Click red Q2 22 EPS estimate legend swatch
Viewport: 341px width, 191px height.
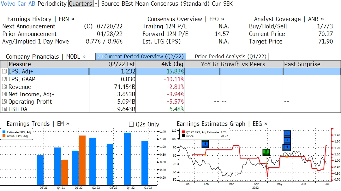point(183,132)
